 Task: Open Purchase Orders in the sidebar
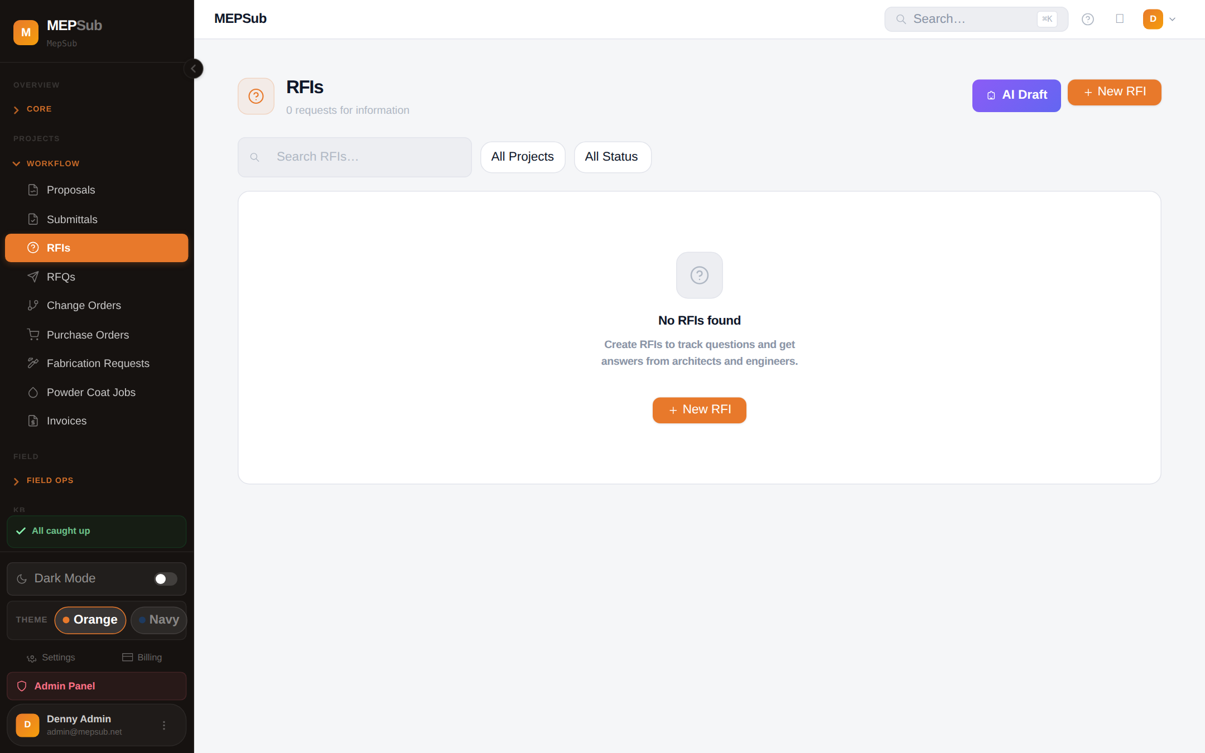[88, 335]
